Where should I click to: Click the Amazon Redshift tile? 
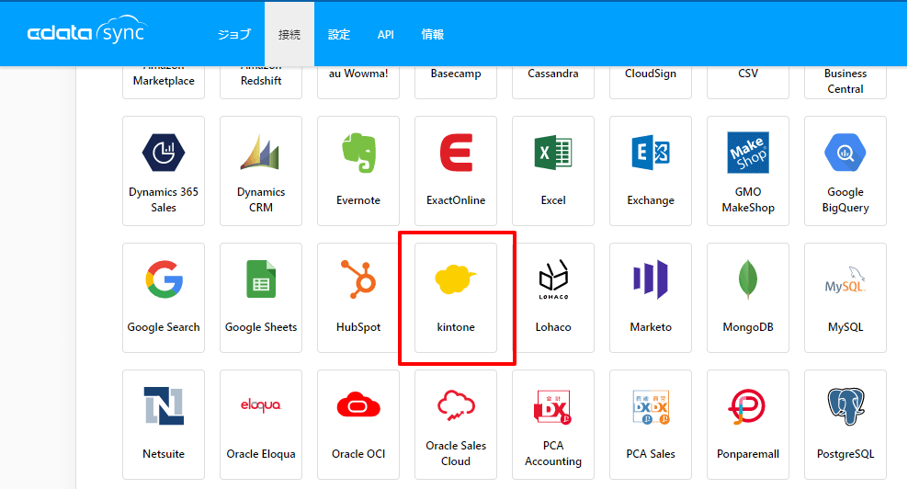tap(261, 81)
